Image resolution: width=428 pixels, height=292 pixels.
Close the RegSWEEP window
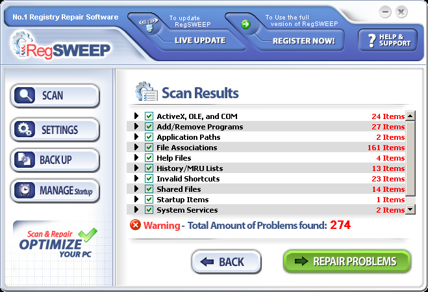click(401, 12)
